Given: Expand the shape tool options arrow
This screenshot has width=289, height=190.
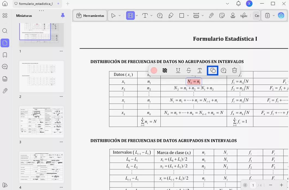Looking at the screenshot, I should 188,16.
